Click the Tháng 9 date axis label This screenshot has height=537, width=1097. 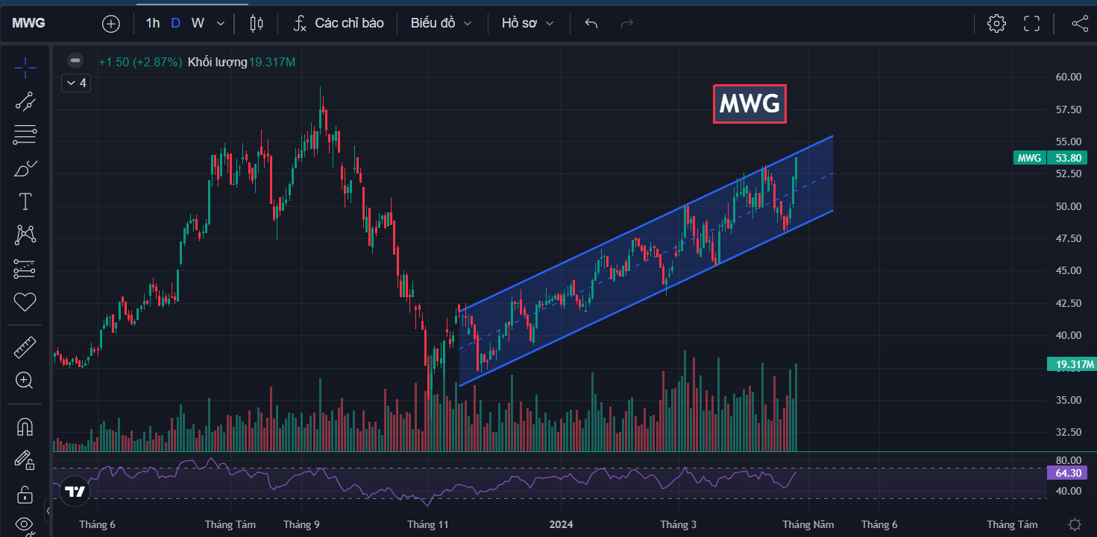click(301, 524)
